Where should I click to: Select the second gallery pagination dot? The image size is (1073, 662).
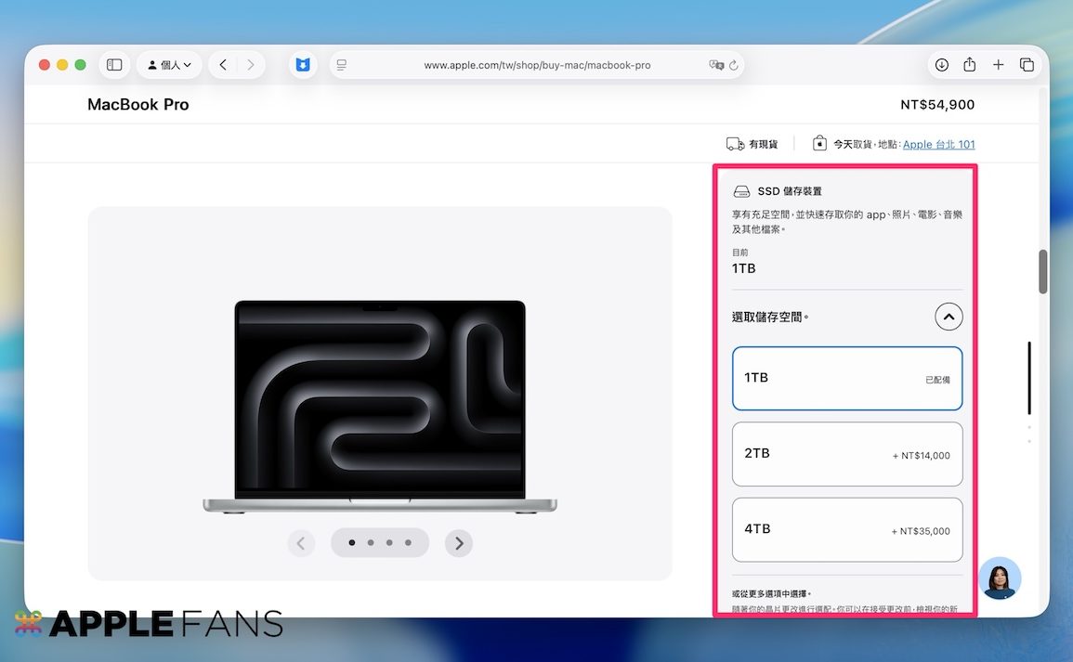point(371,542)
